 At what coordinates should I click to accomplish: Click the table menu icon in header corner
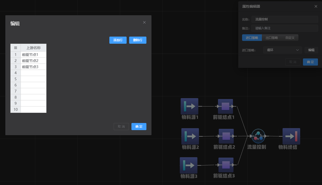pos(15,48)
